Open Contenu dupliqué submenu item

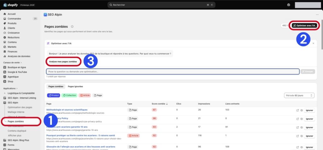pyautogui.click(x=17, y=131)
